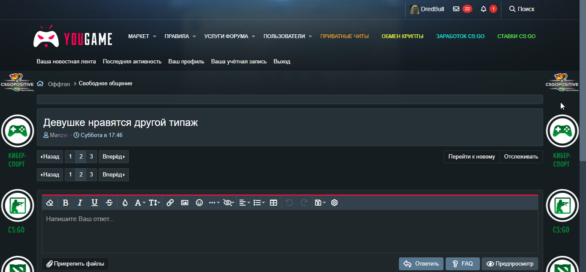Insert a link with chain icon

[x=170, y=203]
